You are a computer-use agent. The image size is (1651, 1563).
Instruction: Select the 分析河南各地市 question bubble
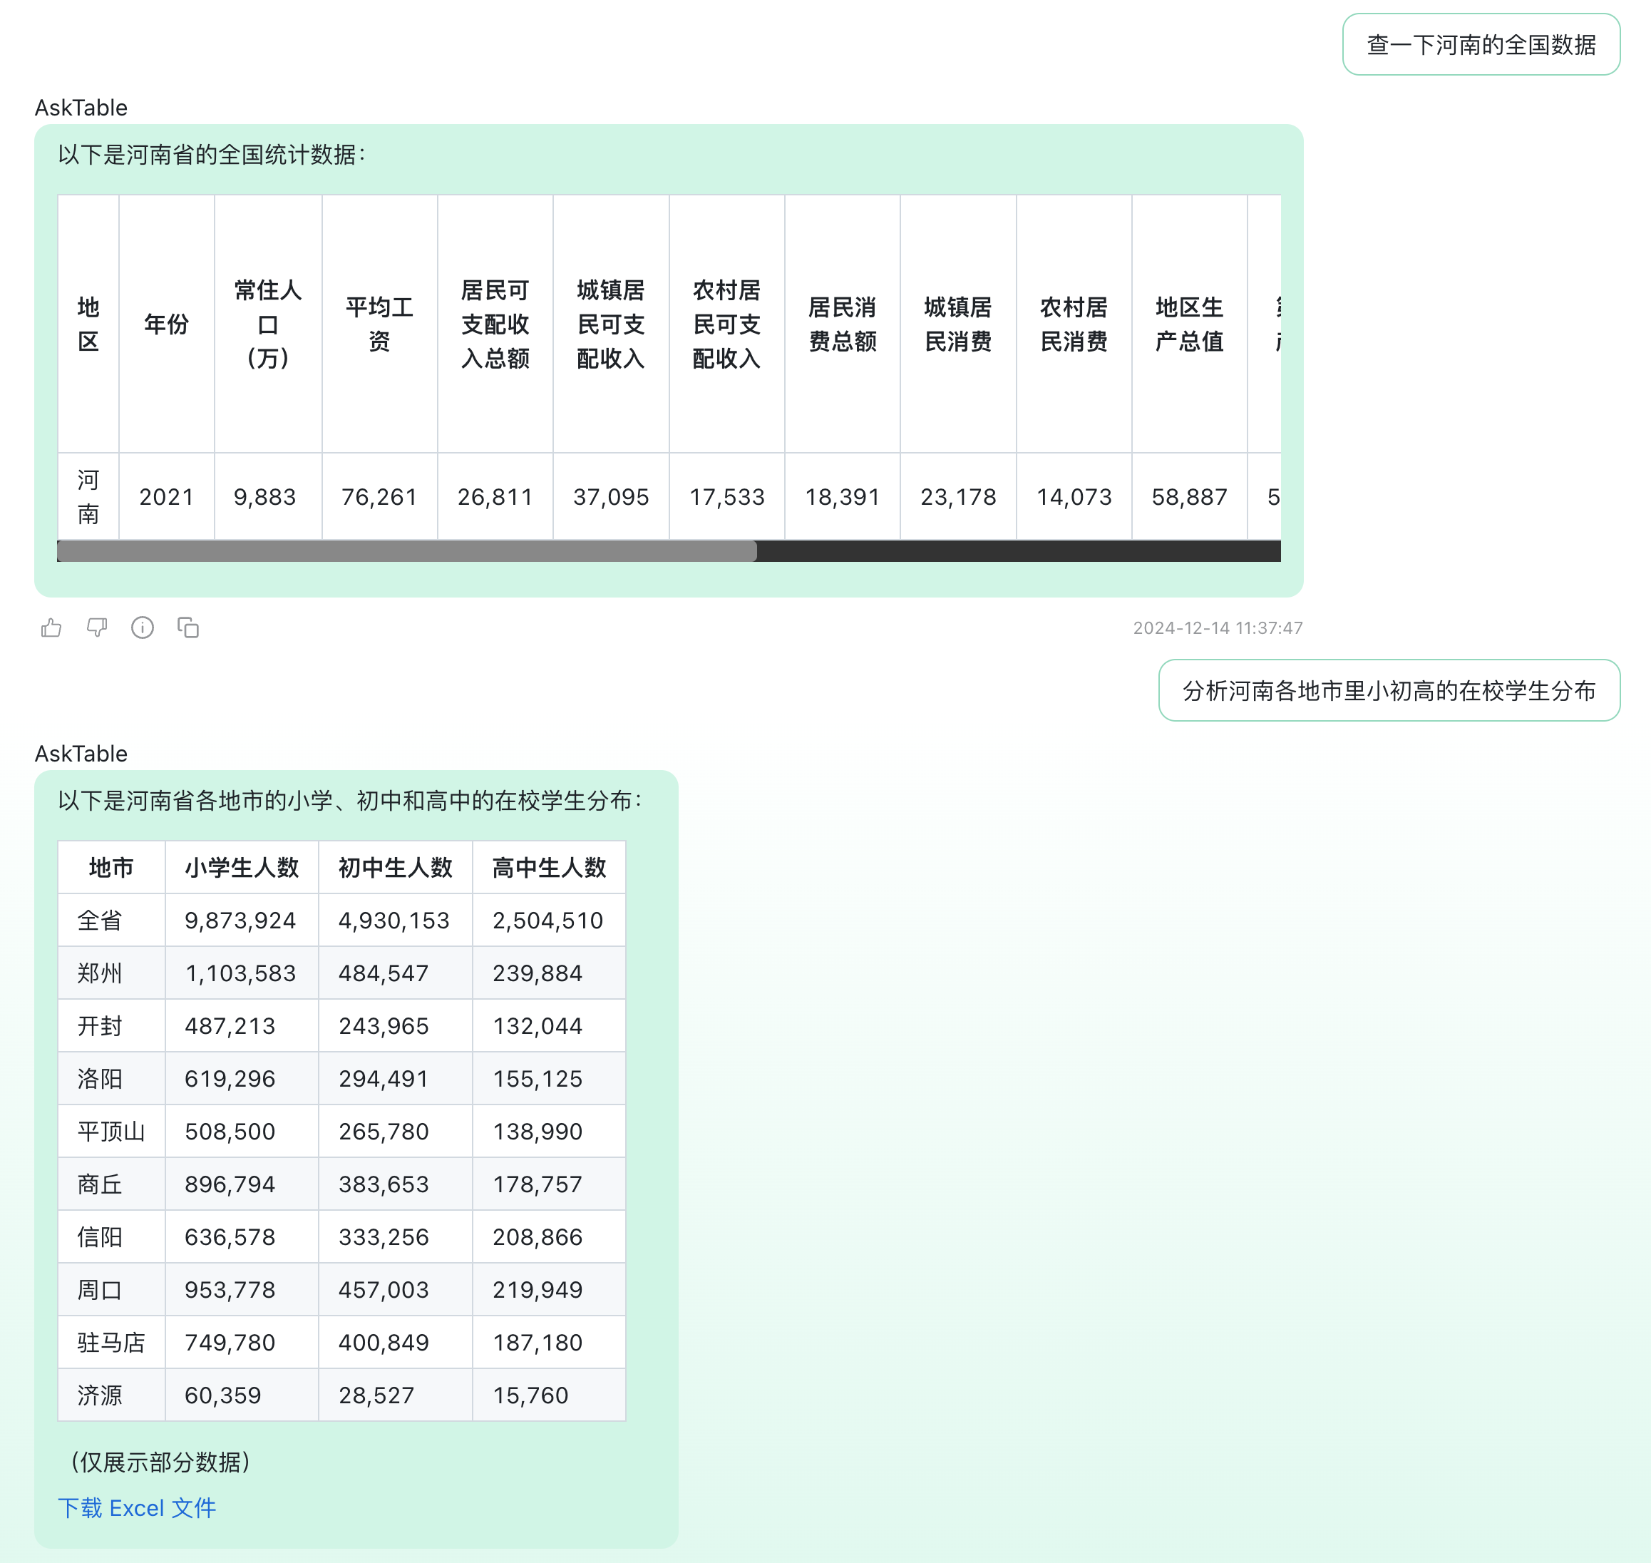[x=1388, y=691]
